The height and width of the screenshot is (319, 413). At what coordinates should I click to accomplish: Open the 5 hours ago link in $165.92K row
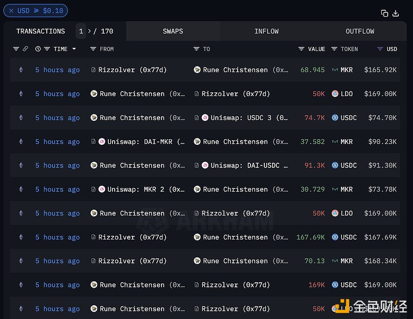pyautogui.click(x=57, y=70)
